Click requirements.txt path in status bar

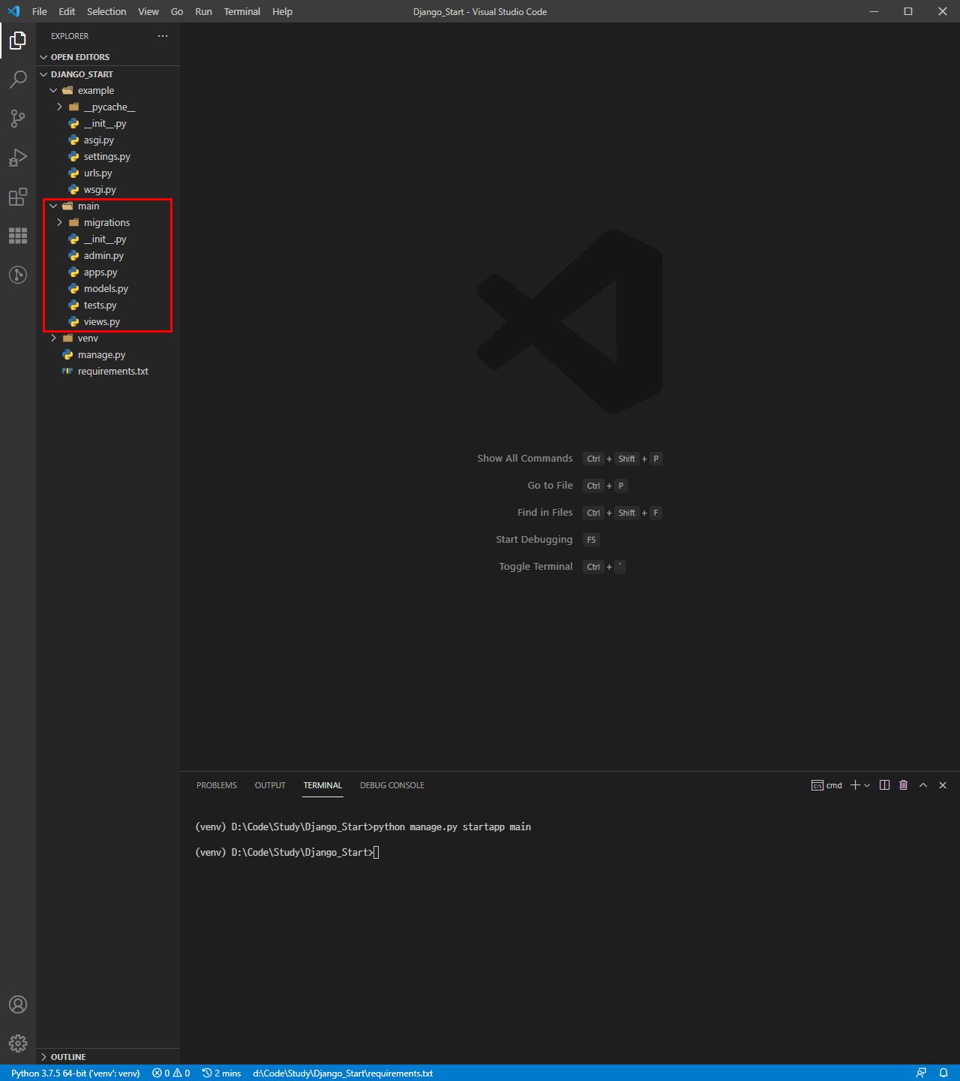(343, 1073)
